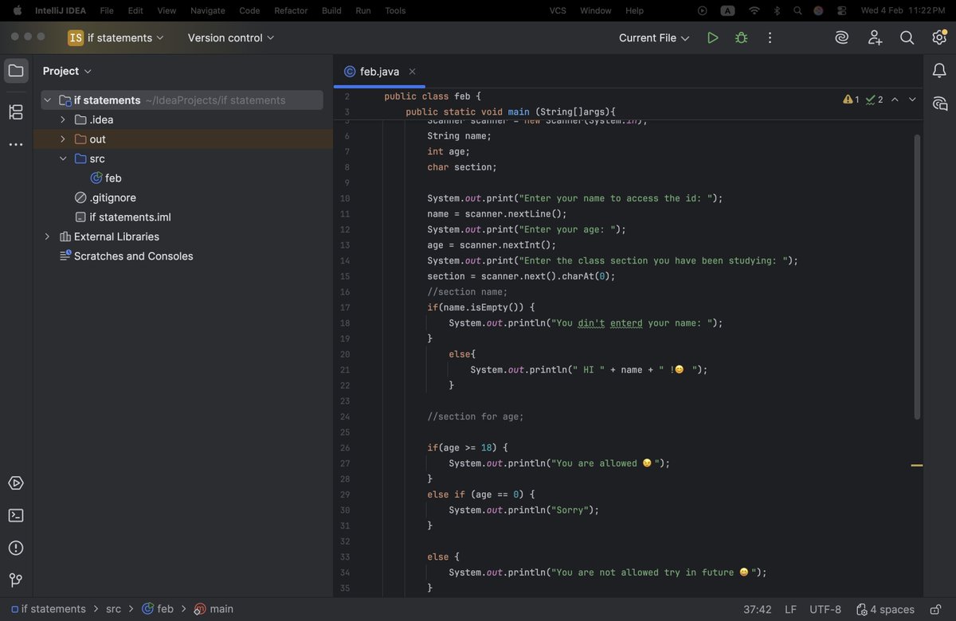The height and width of the screenshot is (621, 956).
Task: Expand the out folder
Action: (x=63, y=139)
